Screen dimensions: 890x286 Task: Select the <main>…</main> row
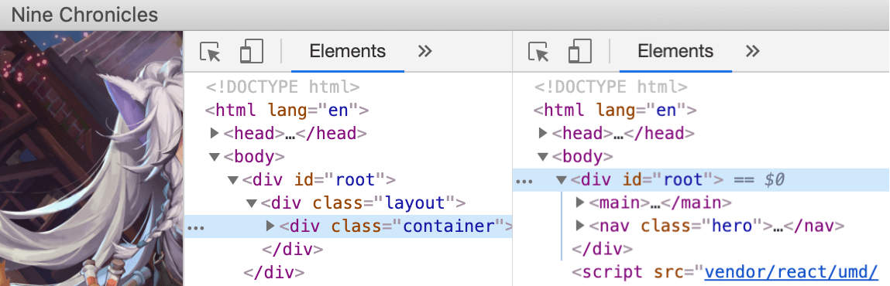660,203
